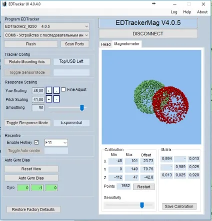Click the Reset View button
Image resolution: width=212 pixels, height=221 pixels.
click(x=31, y=169)
